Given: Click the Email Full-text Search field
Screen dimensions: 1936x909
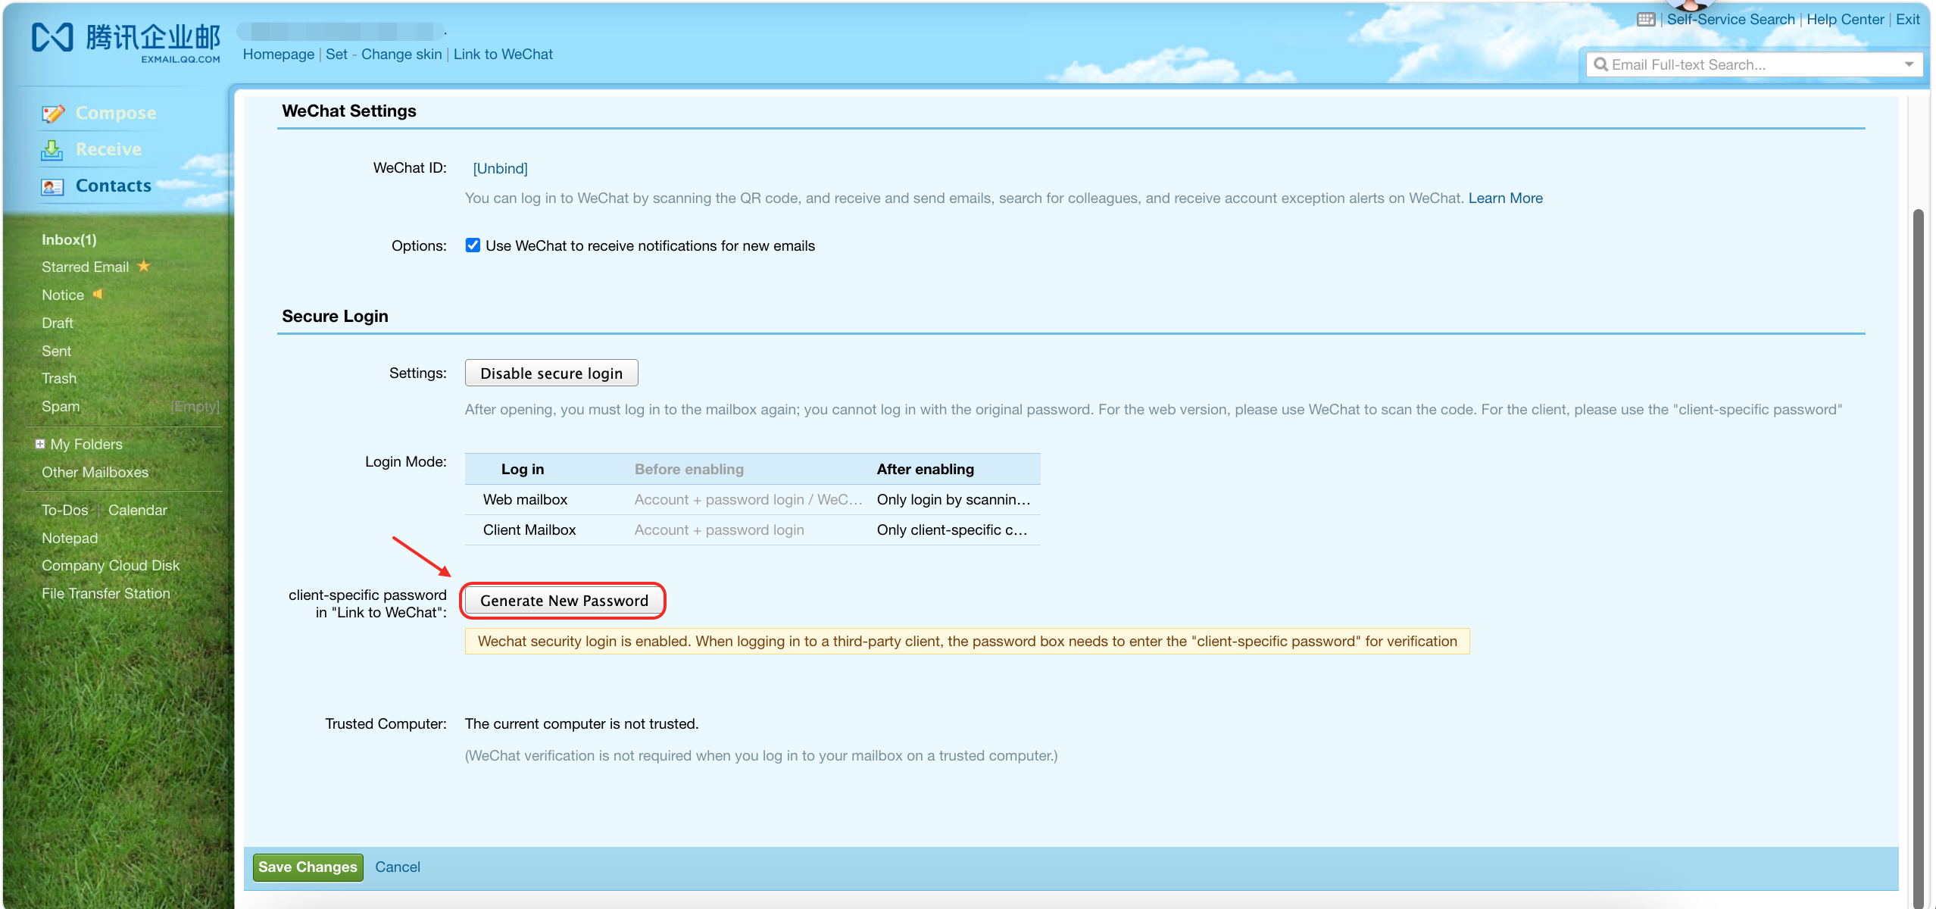Looking at the screenshot, I should [x=1753, y=64].
